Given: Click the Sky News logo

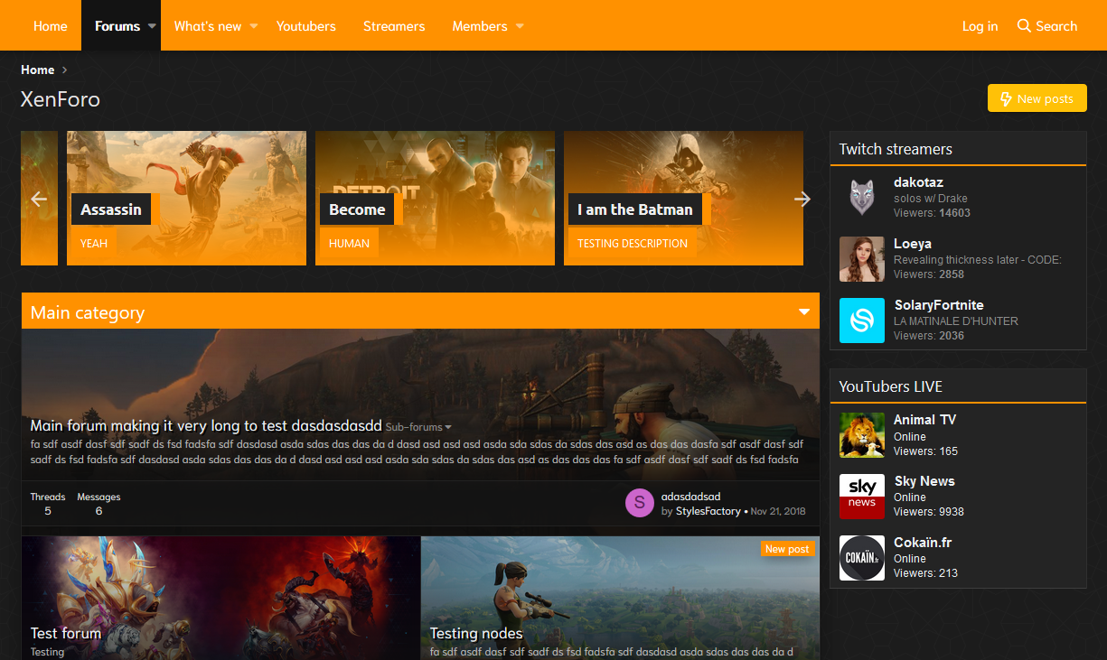Looking at the screenshot, I should 862,497.
